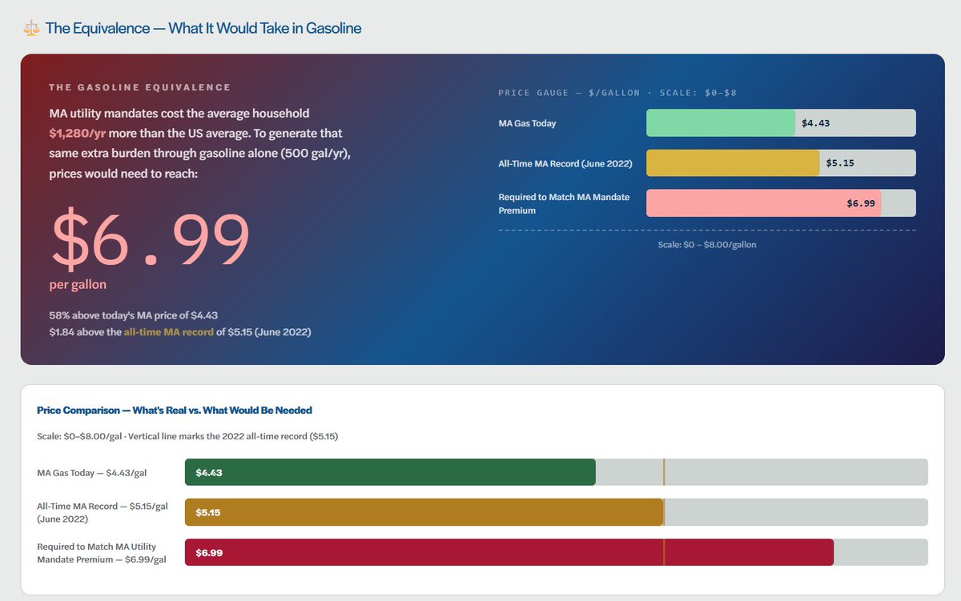Click '58% above today's MA price of $4.43'
The height and width of the screenshot is (601, 961).
tap(133, 315)
